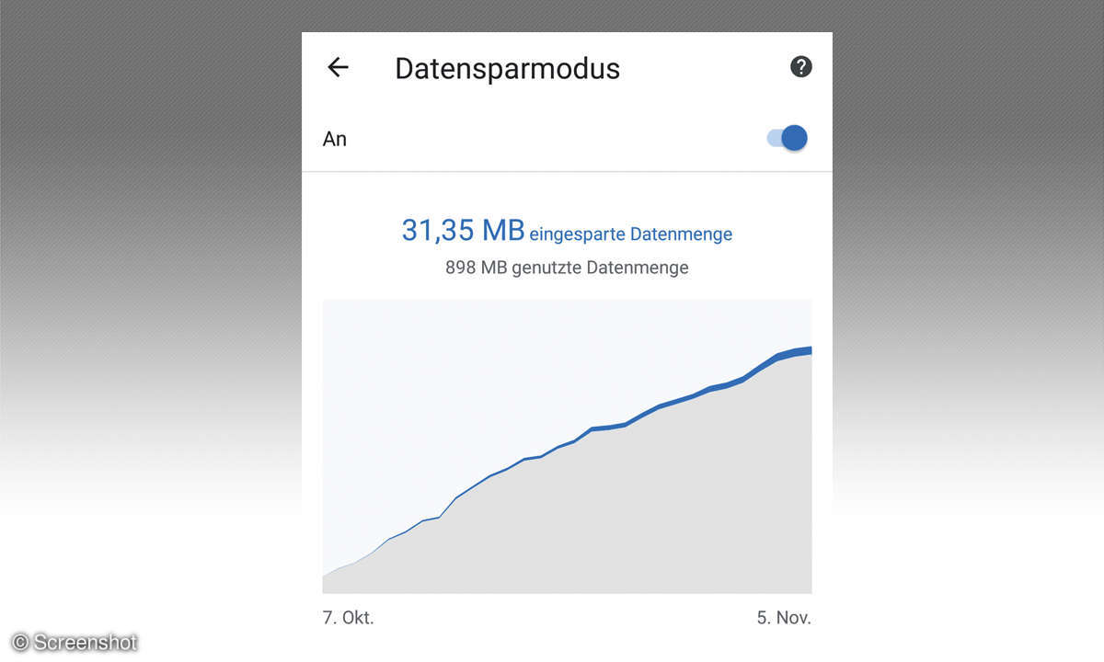Click '898 MB genutzte Datenmenge' text
Image resolution: width=1104 pixels, height=662 pixels.
(567, 268)
